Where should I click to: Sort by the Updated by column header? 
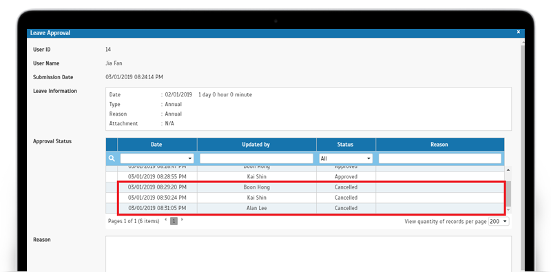[x=256, y=145]
